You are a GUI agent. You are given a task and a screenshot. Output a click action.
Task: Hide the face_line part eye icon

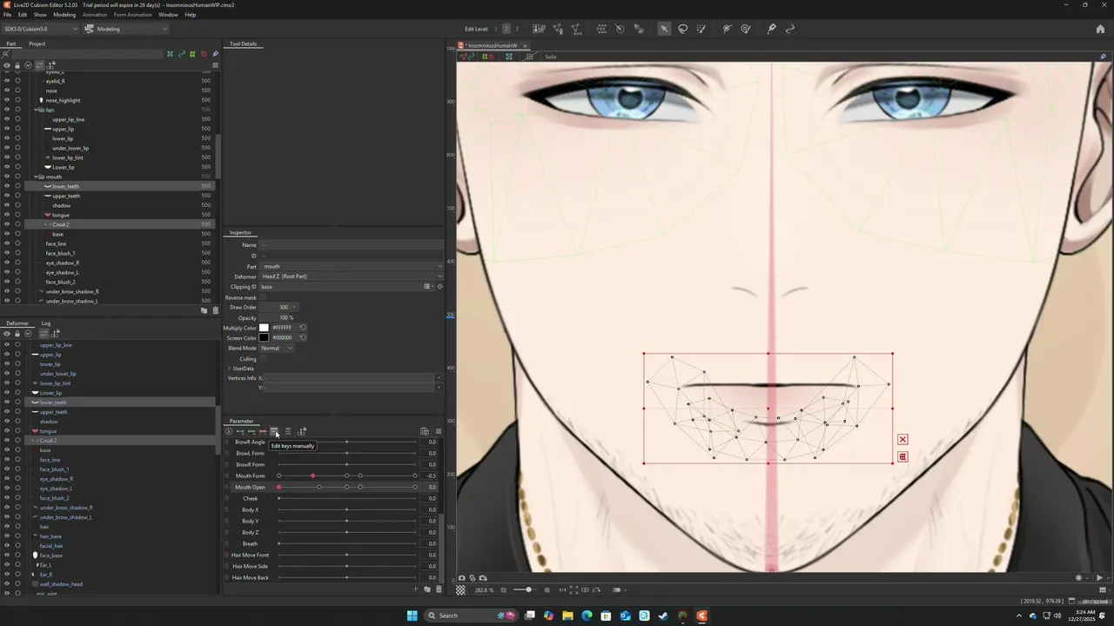pos(6,243)
